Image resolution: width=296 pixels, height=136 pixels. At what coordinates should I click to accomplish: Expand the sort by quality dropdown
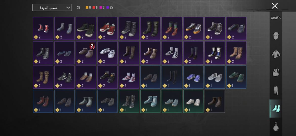52,8
